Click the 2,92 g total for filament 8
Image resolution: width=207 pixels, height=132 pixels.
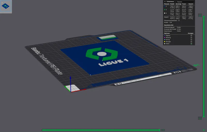click(190, 15)
